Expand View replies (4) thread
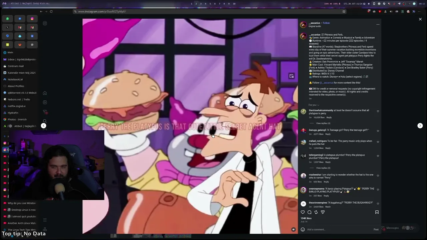This screenshot has width=427, height=240. click(323, 123)
